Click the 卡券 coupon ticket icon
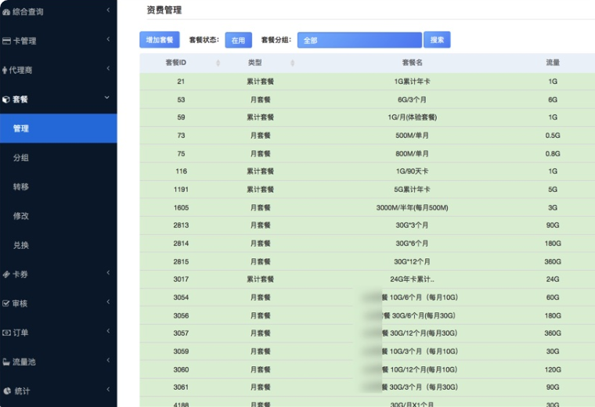 click(x=6, y=275)
